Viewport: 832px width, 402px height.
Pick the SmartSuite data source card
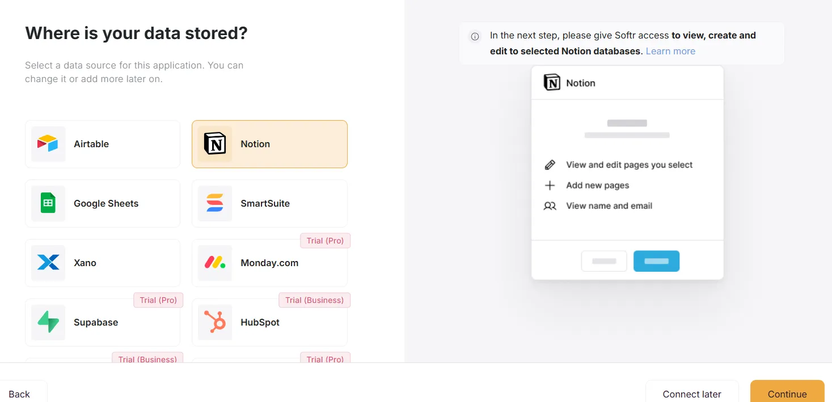pyautogui.click(x=269, y=203)
